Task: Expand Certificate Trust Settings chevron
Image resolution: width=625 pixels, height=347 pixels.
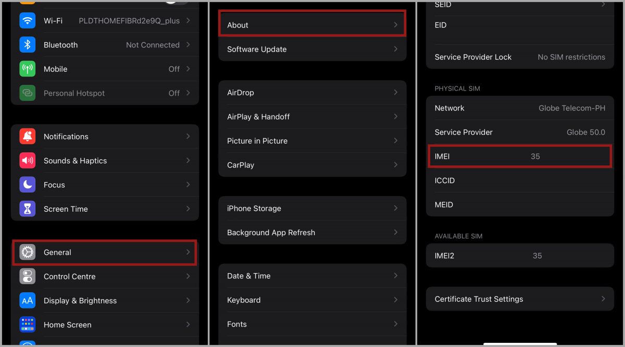Action: coord(603,299)
